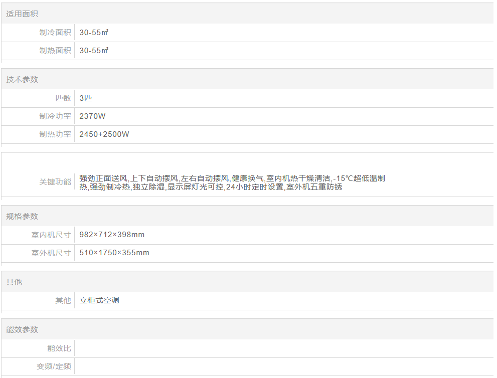Click the value 982×712×398mm

112,235
